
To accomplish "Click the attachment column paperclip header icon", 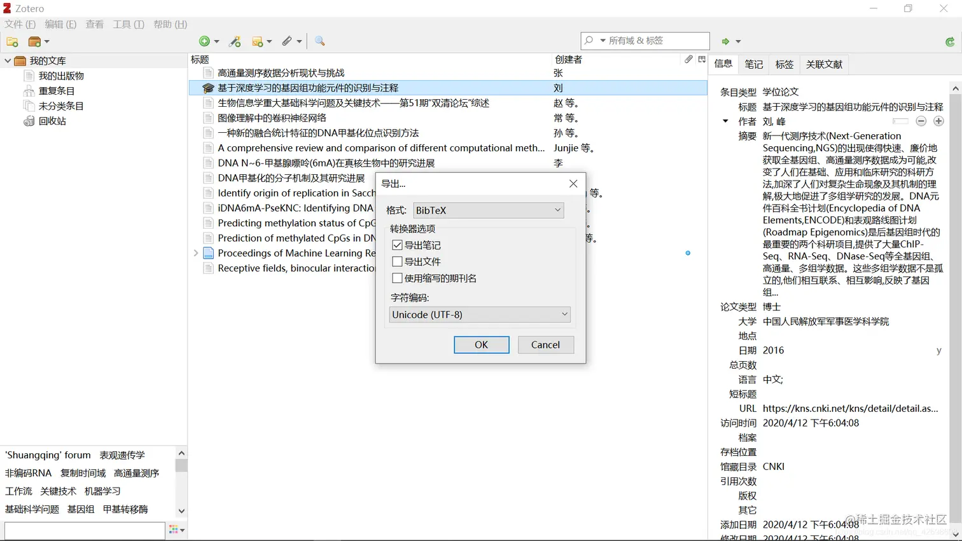I will click(x=688, y=59).
